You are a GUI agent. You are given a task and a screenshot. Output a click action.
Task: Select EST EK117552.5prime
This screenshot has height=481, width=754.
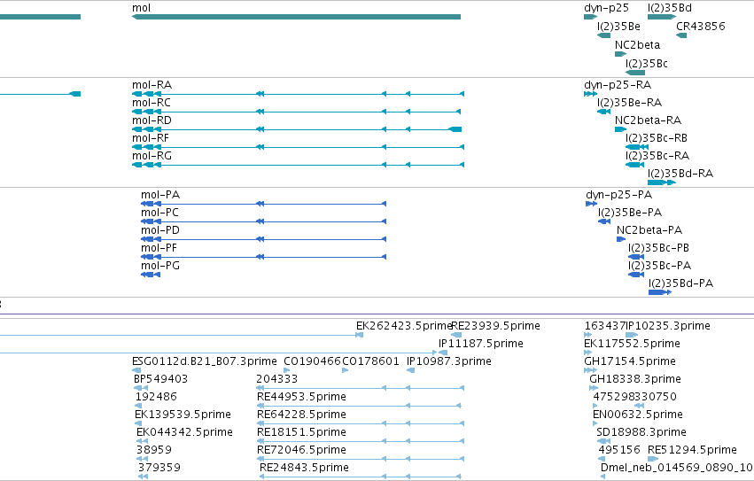coord(587,353)
